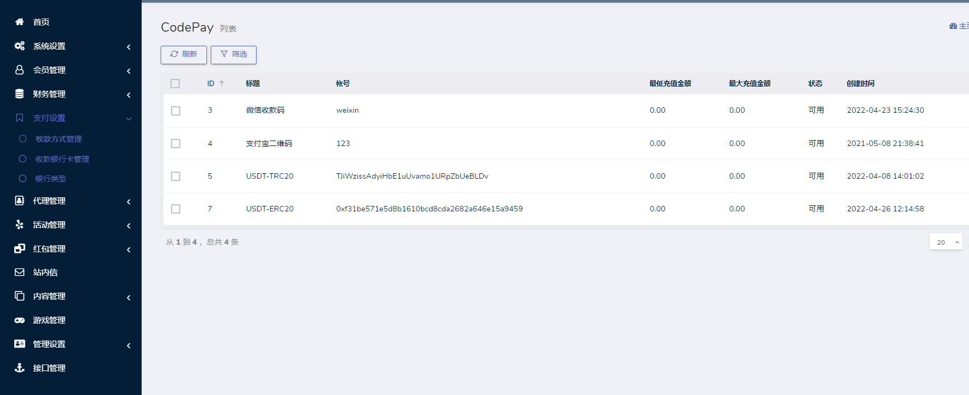Collapse the 支付设置 menu chevron
The height and width of the screenshot is (395, 969).
click(129, 118)
